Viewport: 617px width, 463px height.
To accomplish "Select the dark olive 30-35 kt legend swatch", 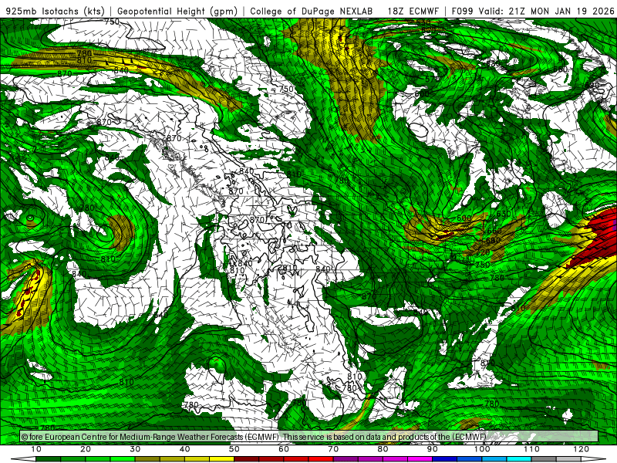I will click(x=147, y=459).
